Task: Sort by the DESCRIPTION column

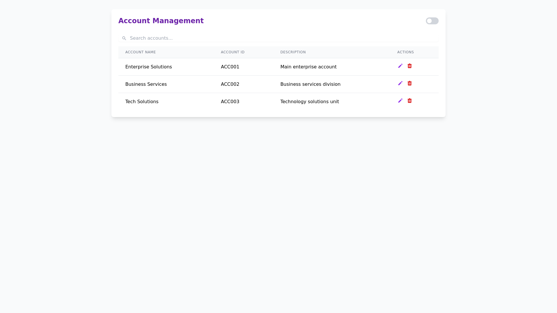Action: (293, 52)
